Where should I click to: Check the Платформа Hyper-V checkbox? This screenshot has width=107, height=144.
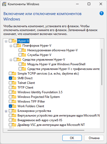point(15,46)
